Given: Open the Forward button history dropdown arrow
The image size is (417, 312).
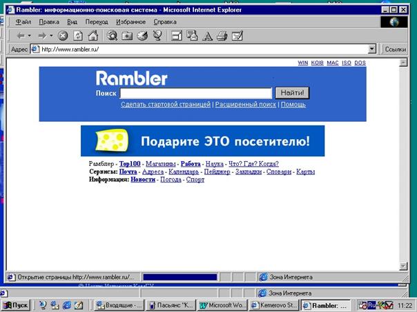Looking at the screenshot, I should 51,35.
